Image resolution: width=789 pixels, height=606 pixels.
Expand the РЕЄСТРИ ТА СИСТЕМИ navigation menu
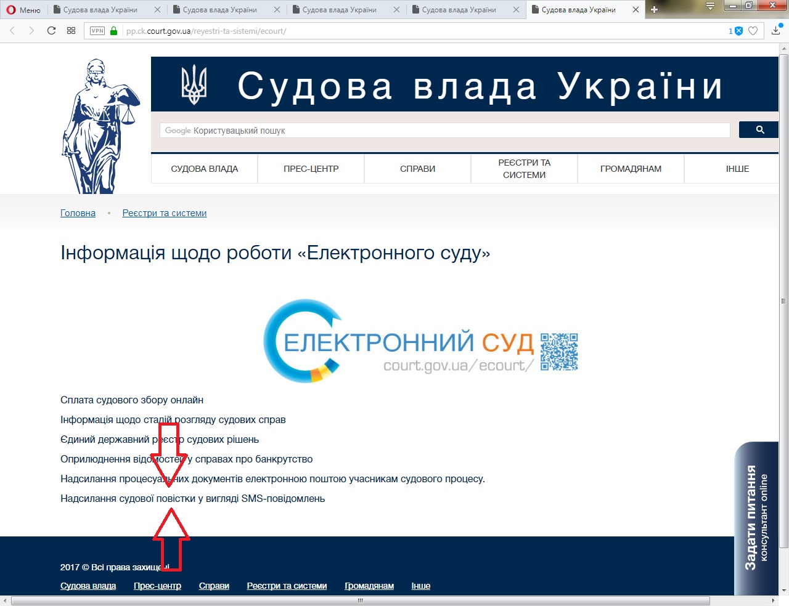(524, 169)
